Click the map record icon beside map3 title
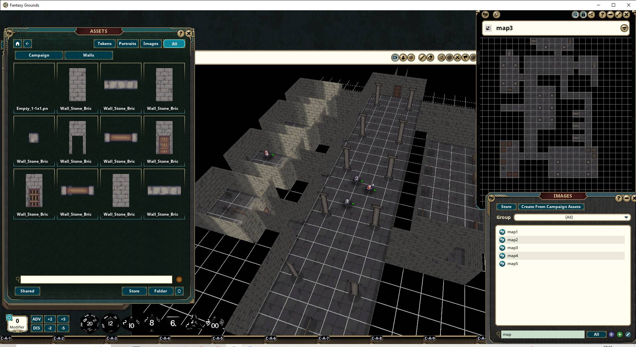The width and height of the screenshot is (636, 347). click(488, 28)
